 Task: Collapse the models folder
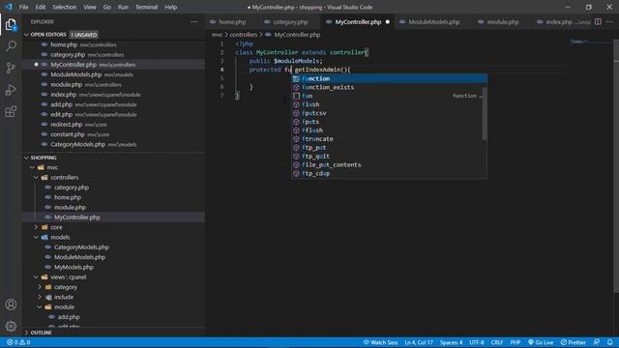click(36, 237)
